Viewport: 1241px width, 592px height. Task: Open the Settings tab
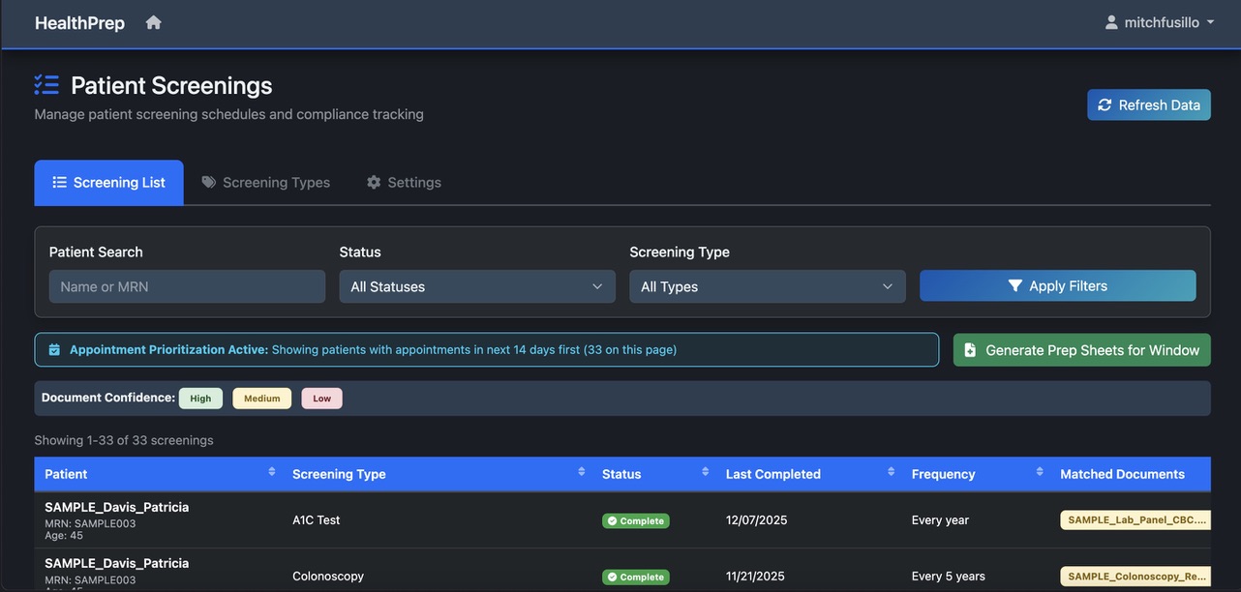coord(404,183)
